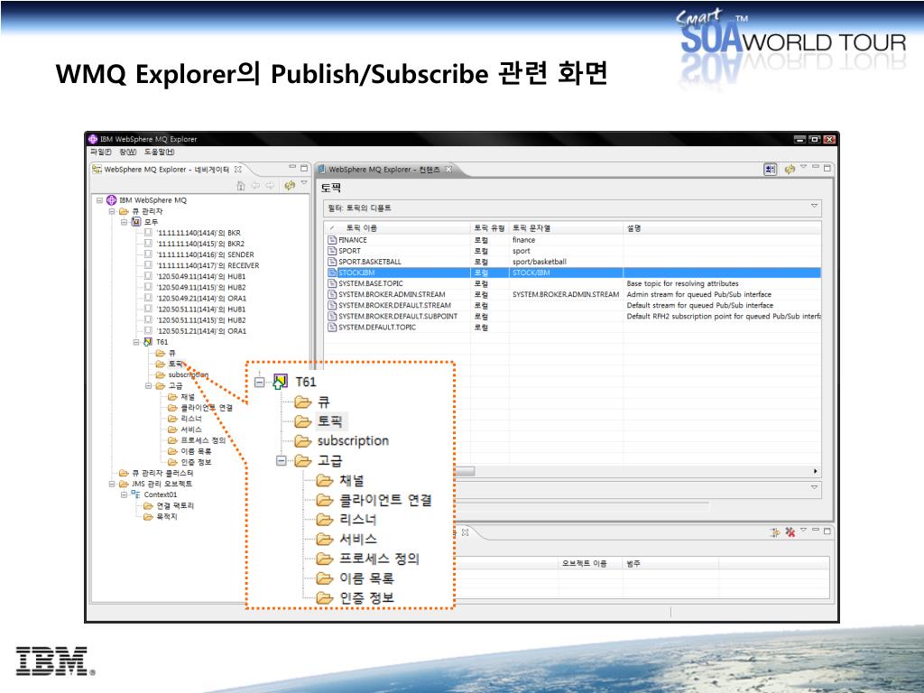
Task: Minimize the navigator view pane
Action: tap(291, 167)
